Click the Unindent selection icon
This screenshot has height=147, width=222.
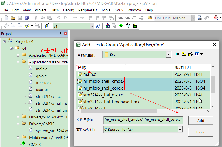point(128,18)
